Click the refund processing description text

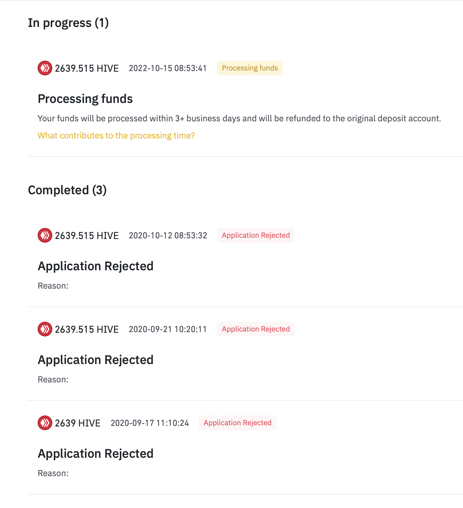pyautogui.click(x=239, y=119)
